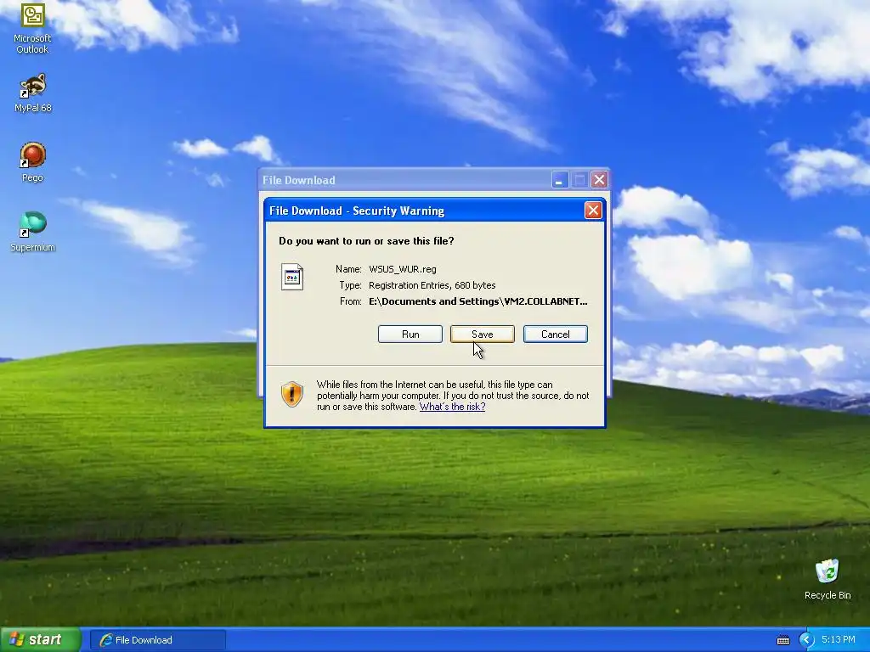Select the Recycle Bin icon
Screen dimensions: 870x652
point(828,579)
